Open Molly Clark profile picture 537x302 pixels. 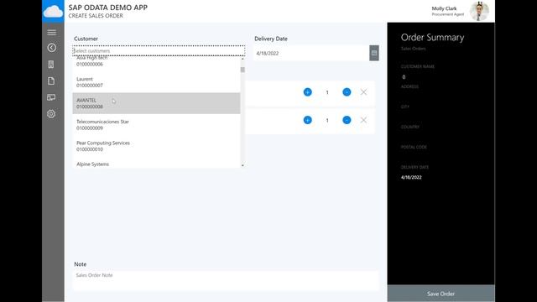pos(479,11)
